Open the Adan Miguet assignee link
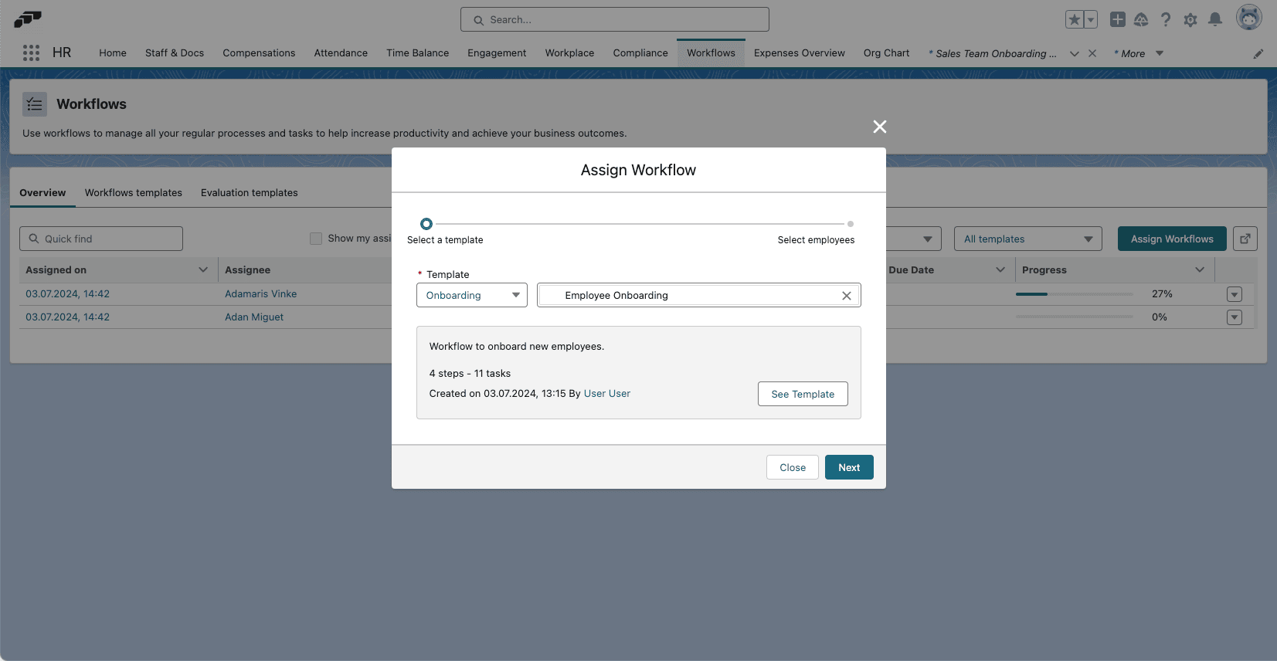1277x661 pixels. (254, 317)
